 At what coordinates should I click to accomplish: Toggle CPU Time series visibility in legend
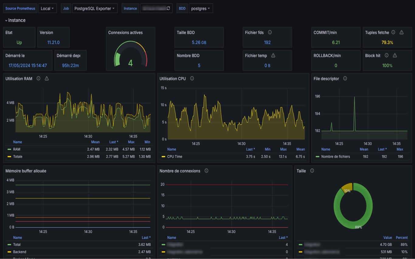[x=175, y=156]
